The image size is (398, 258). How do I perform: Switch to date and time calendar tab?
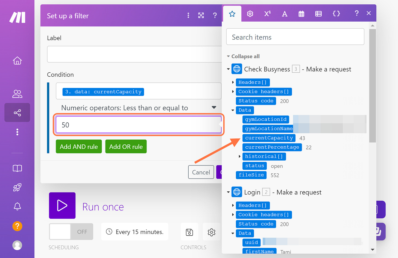coord(301,14)
